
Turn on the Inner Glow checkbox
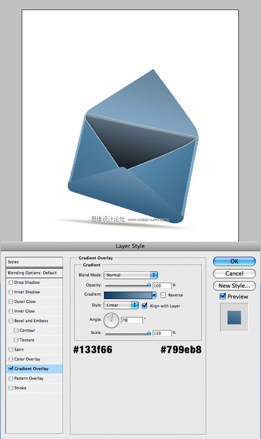[x=11, y=311]
